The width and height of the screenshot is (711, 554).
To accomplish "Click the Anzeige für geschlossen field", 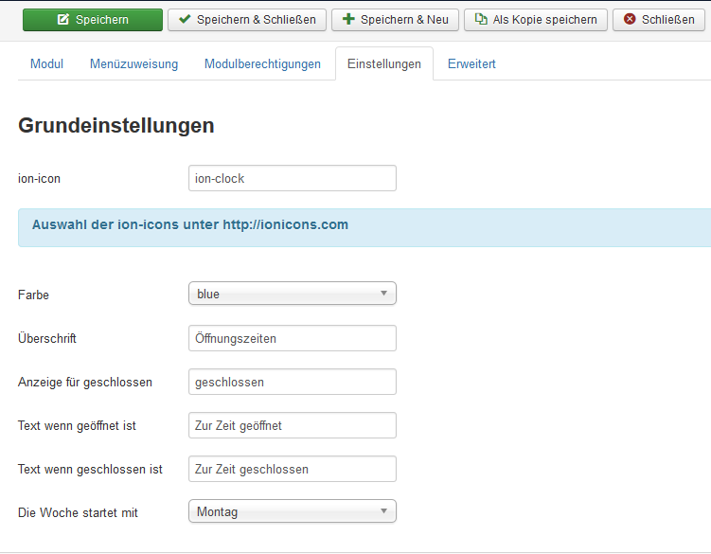I will click(293, 382).
